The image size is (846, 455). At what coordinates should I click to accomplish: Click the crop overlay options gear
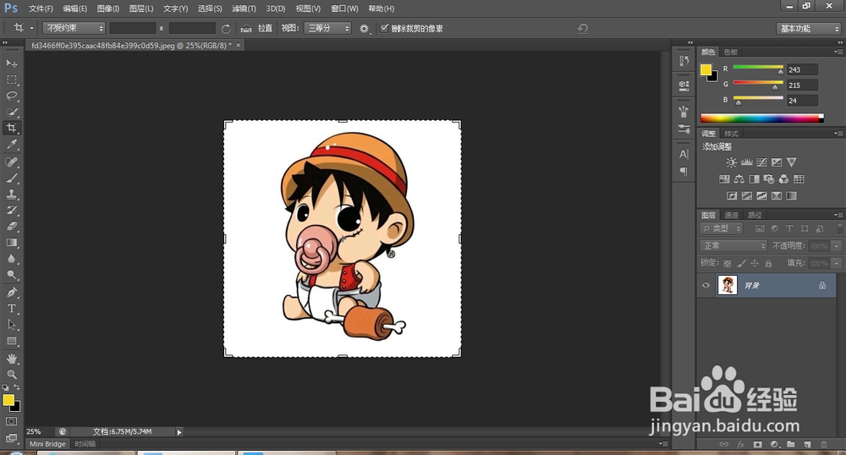click(x=364, y=29)
